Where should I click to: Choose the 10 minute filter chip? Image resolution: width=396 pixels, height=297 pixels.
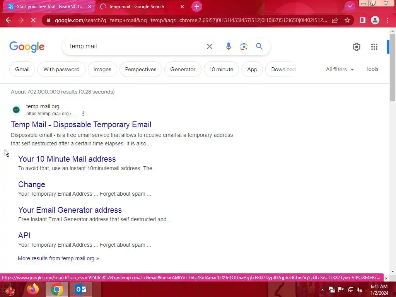222,69
